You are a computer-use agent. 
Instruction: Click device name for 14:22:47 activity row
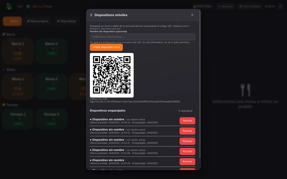(108, 140)
